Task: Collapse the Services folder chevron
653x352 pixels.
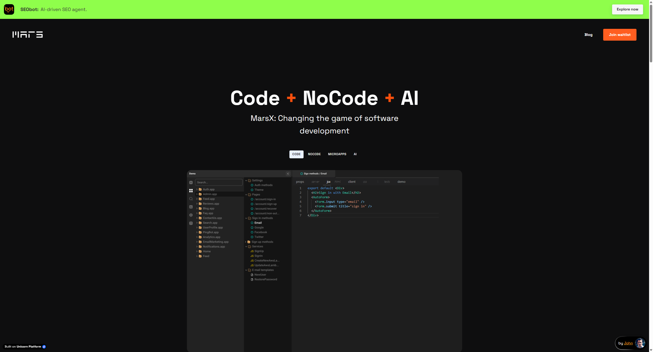Action: pyautogui.click(x=246, y=246)
